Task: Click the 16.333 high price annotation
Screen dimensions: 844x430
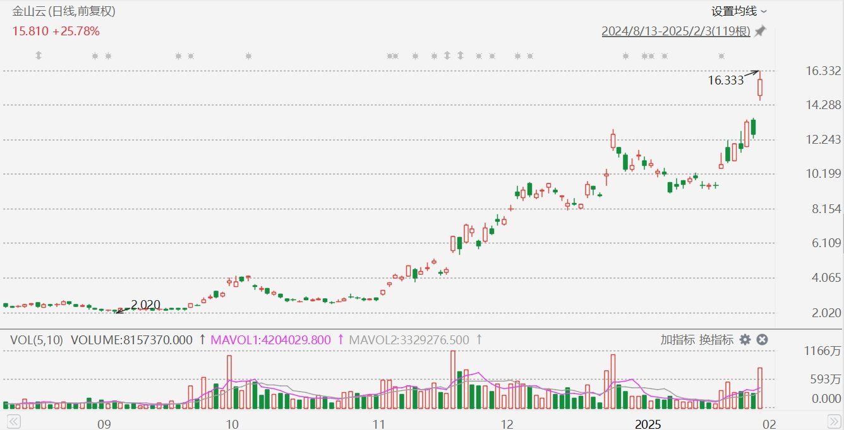Action: pyautogui.click(x=725, y=80)
